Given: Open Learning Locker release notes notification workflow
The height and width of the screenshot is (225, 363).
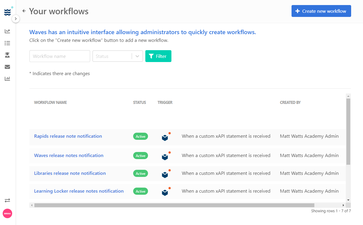Looking at the screenshot, I should [x=79, y=191].
